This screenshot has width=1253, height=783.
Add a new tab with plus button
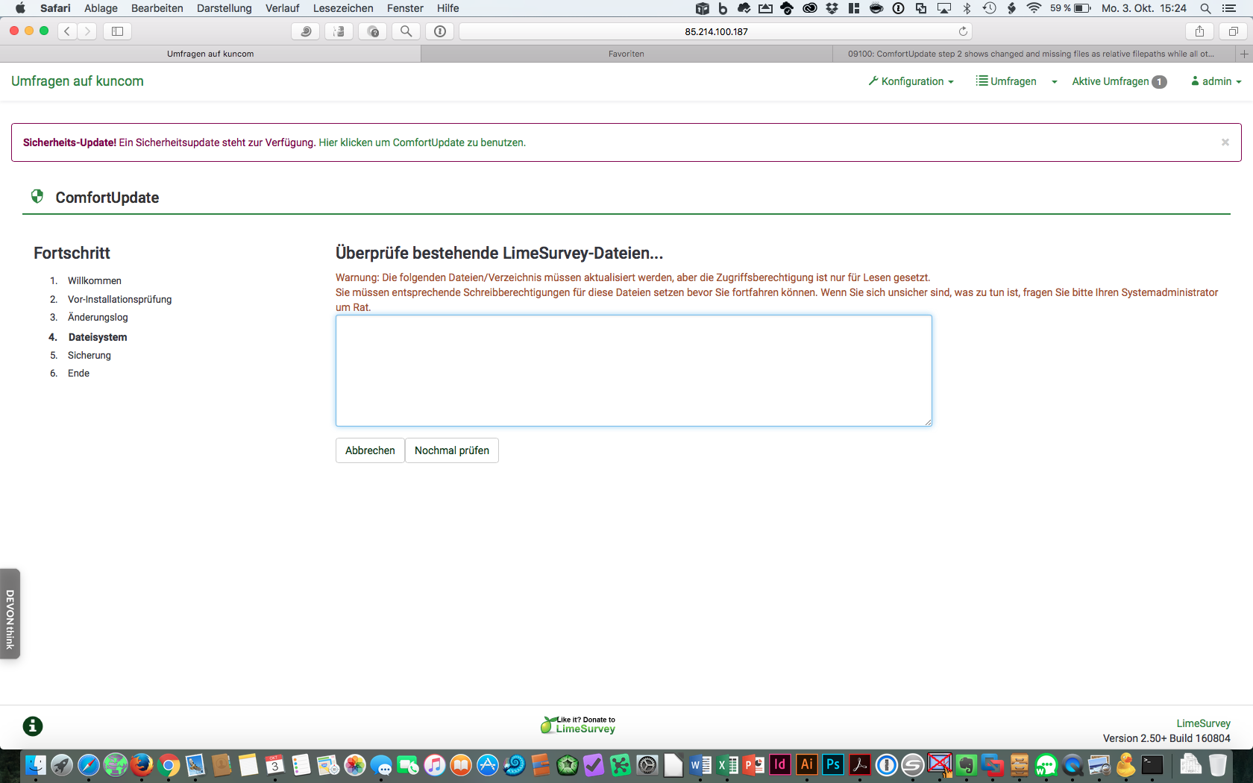(x=1243, y=54)
